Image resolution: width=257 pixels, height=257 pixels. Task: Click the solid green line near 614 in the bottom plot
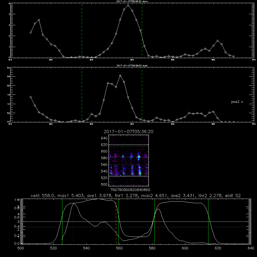click(x=208, y=221)
